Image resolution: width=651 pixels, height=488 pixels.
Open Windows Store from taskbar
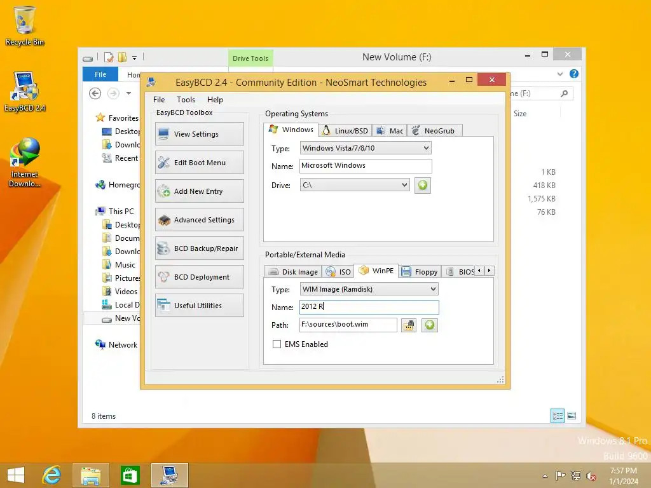click(x=130, y=475)
